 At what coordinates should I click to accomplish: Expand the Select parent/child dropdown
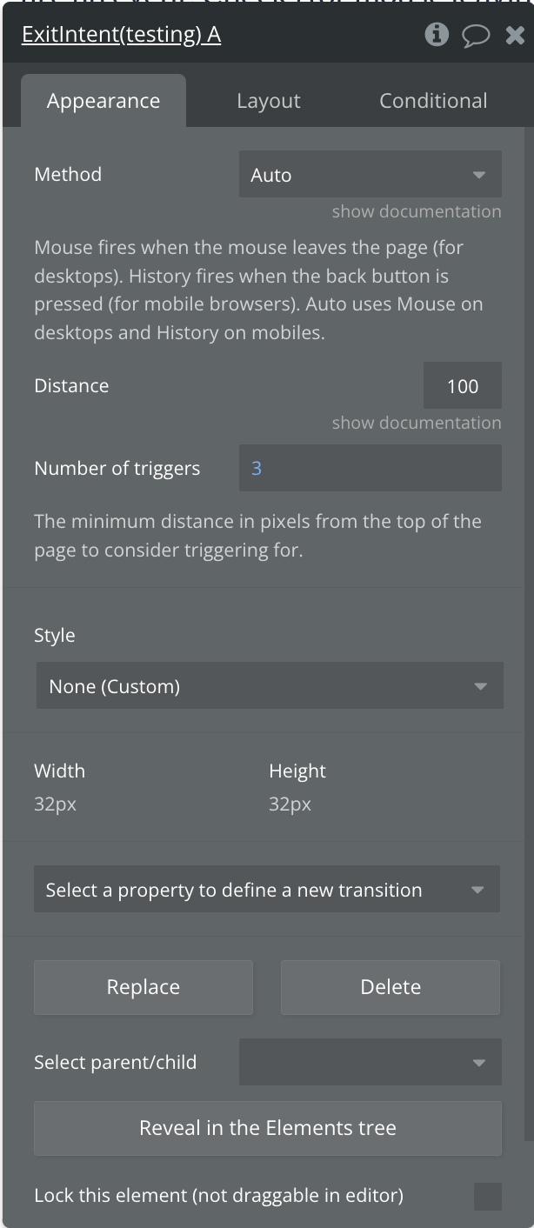[x=370, y=1062]
